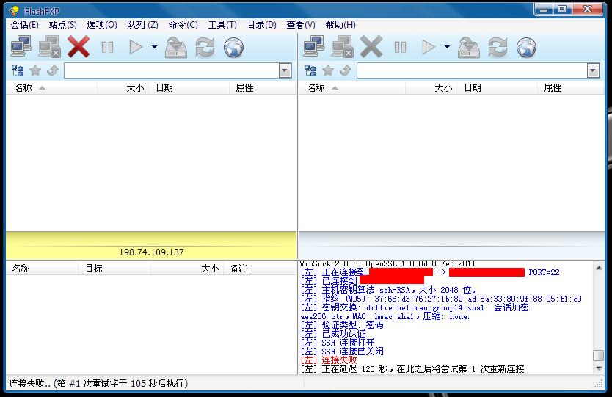The image size is (612, 397).
Task: Click the right pane favorites star icon
Action: pyautogui.click(x=328, y=70)
